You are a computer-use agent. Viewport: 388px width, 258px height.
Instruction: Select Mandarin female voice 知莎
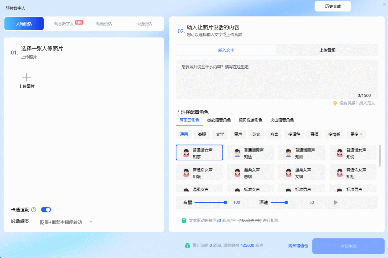pyautogui.click(x=199, y=152)
